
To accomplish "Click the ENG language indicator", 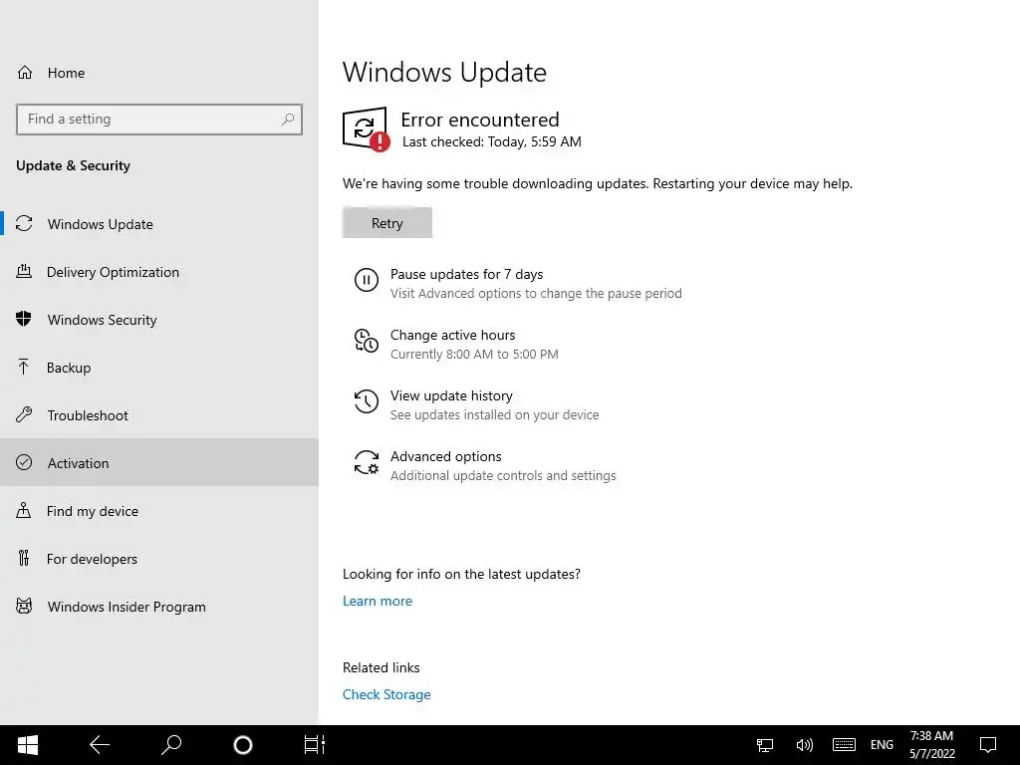I will [883, 745].
